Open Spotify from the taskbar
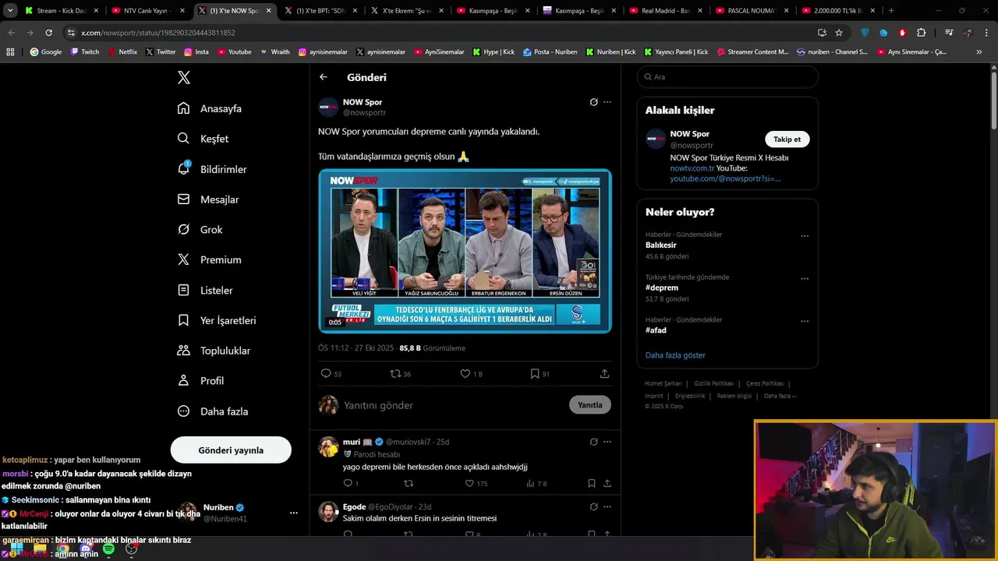The image size is (998, 561). 108,549
